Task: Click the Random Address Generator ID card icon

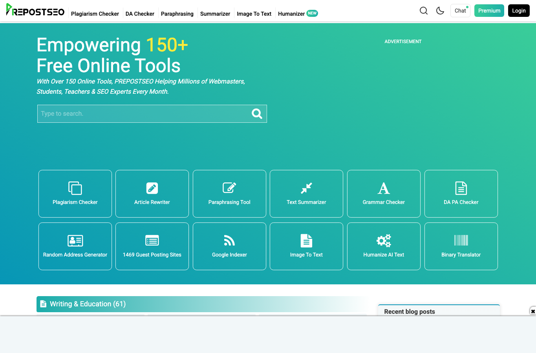Action: pos(75,240)
